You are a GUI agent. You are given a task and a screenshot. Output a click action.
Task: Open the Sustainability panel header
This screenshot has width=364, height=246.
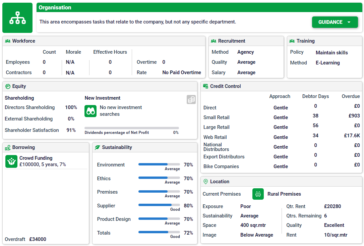[x=145, y=147]
